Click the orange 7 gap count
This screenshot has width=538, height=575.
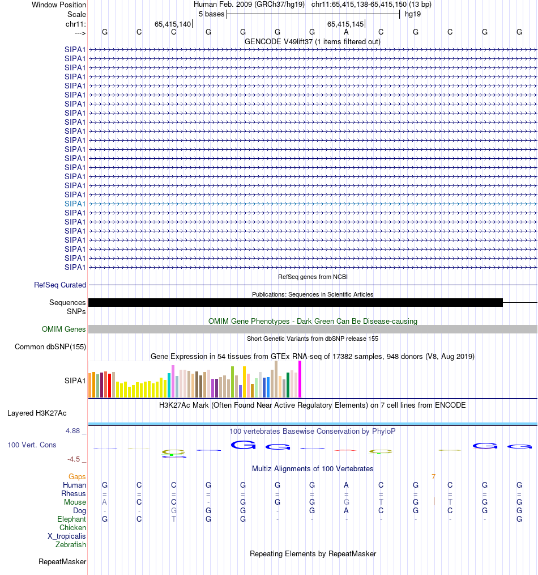click(x=433, y=477)
